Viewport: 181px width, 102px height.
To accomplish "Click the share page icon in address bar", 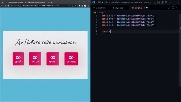I will point(72,6).
